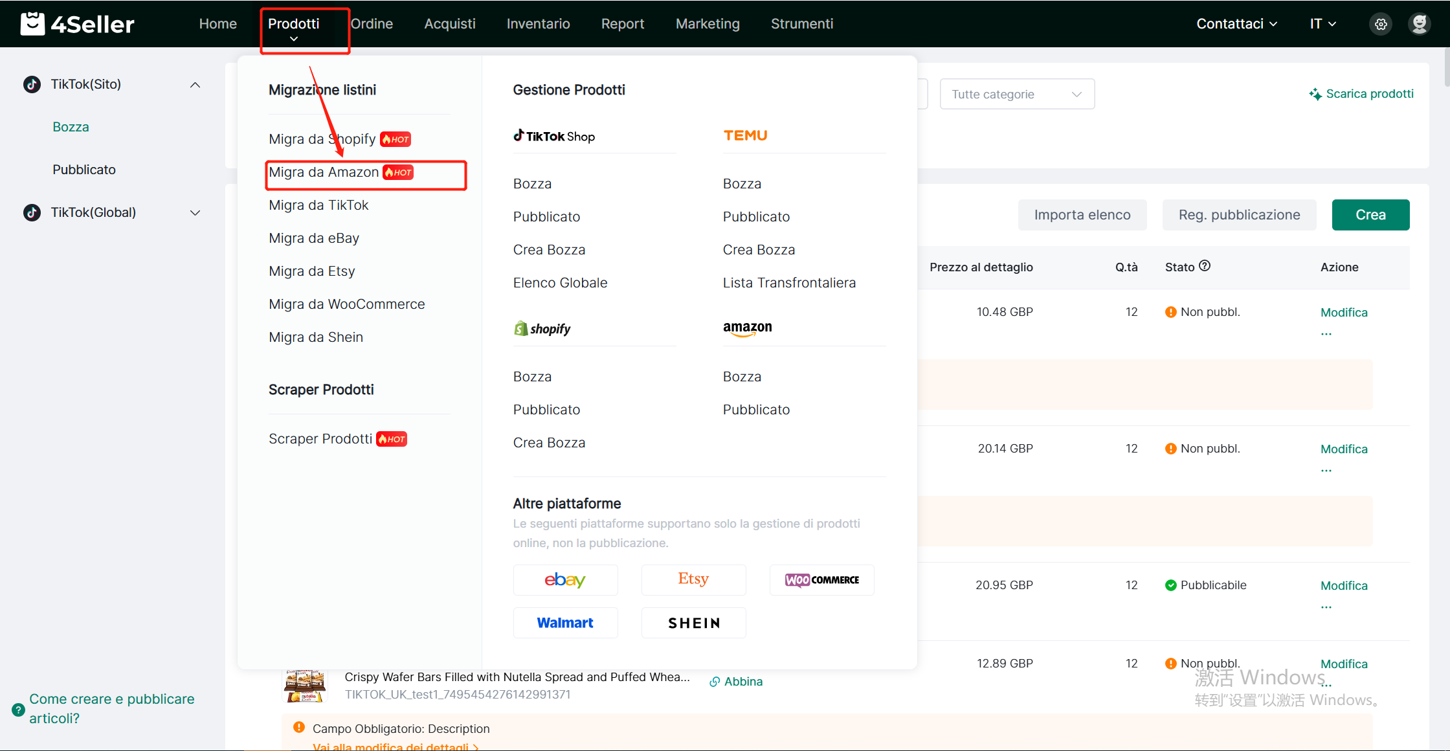Open the Ordine menu
The image size is (1450, 751).
coord(372,24)
